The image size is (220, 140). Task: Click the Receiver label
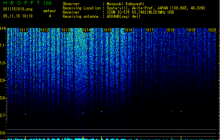(71, 12)
